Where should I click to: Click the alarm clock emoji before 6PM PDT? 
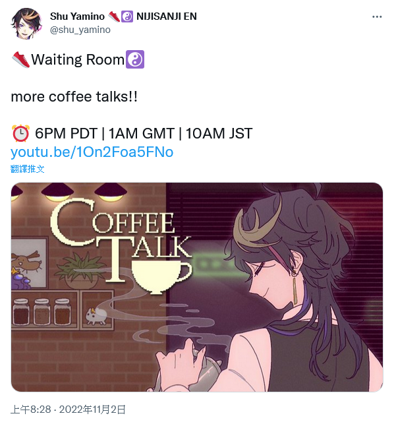[x=20, y=133]
